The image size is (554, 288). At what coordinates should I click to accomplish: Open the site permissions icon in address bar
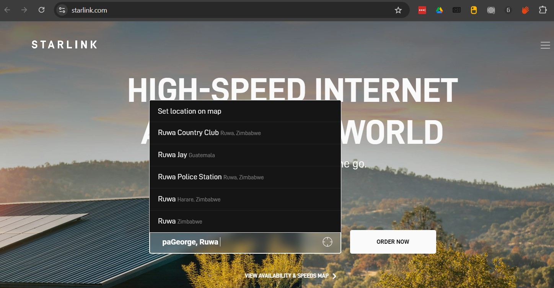pos(62,10)
